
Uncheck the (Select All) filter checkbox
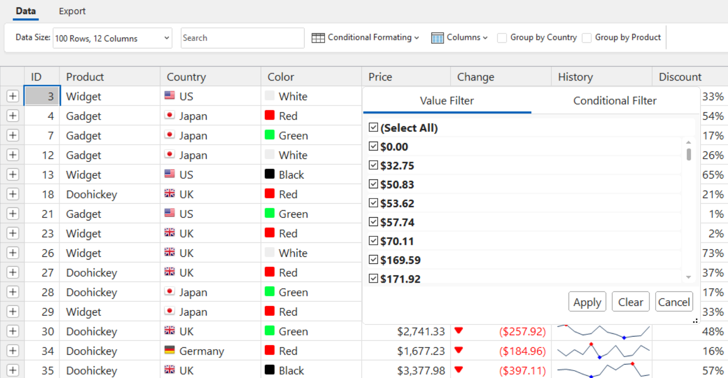pos(373,127)
